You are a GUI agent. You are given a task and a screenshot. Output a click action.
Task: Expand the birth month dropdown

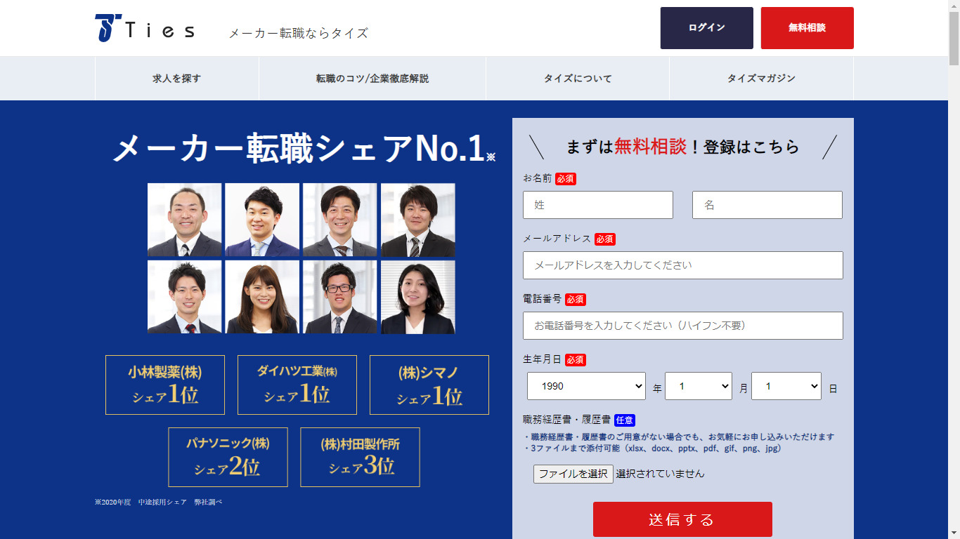point(699,386)
